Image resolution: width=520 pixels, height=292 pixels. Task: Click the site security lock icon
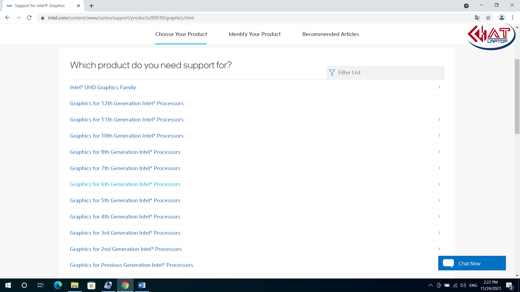43,18
